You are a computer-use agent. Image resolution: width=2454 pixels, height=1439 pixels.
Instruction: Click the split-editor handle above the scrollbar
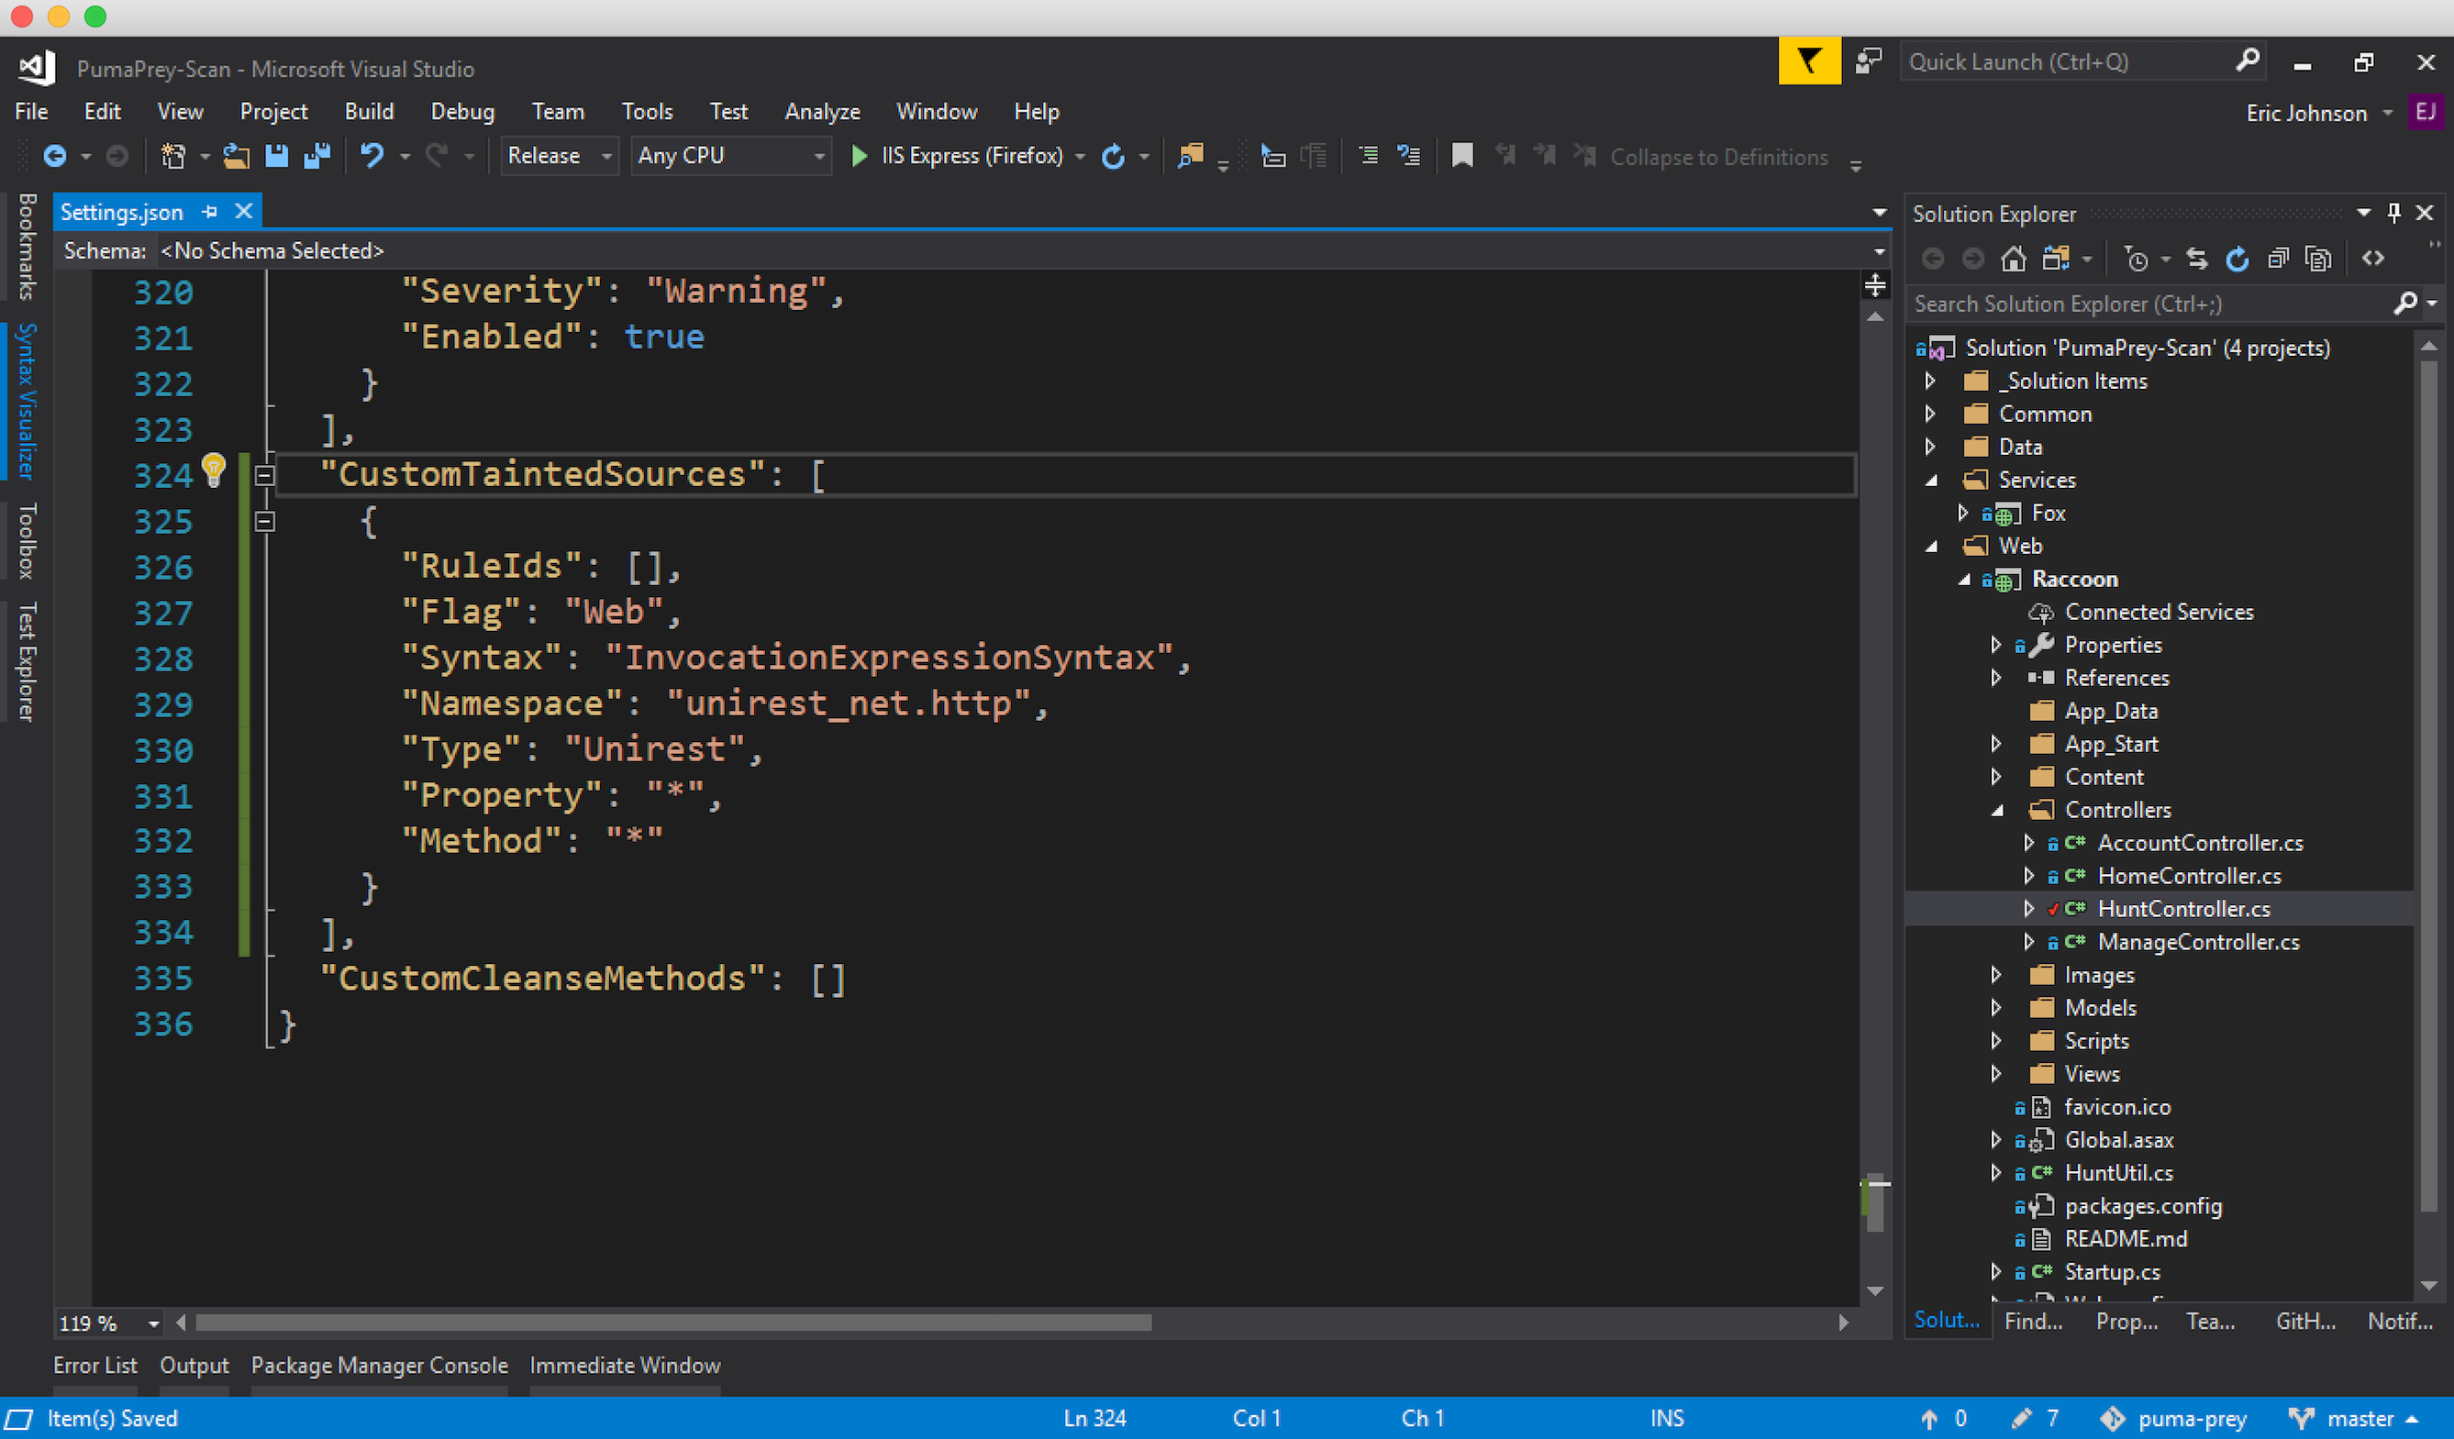[x=1874, y=285]
